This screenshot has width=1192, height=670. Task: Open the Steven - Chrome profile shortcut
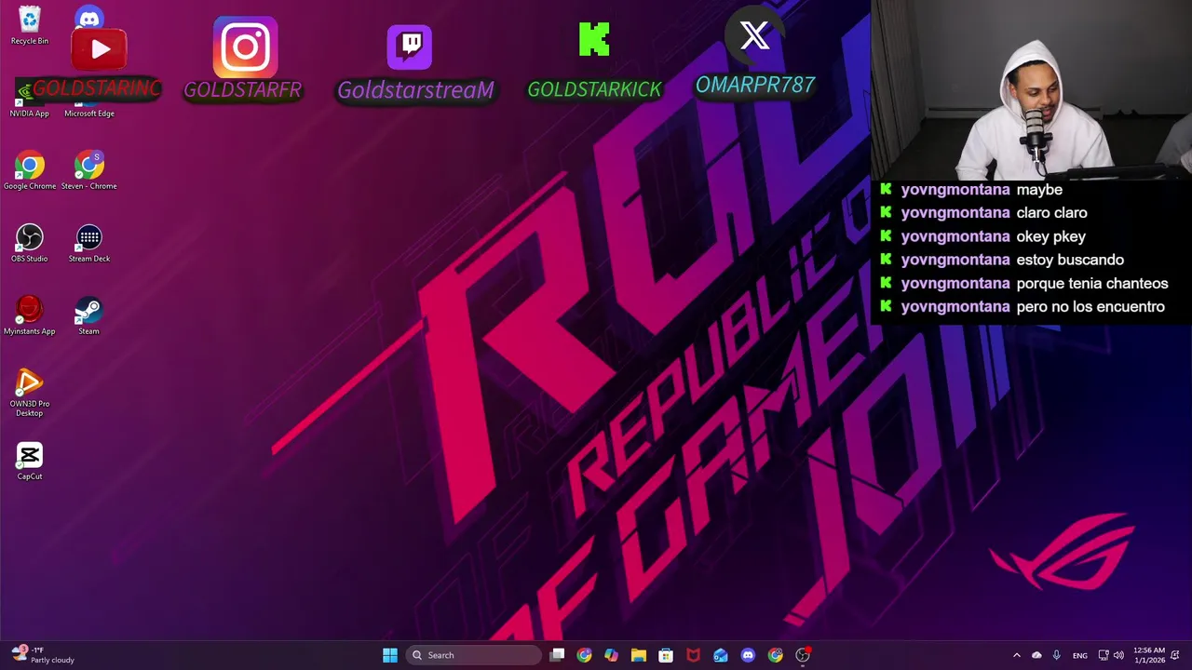click(89, 170)
